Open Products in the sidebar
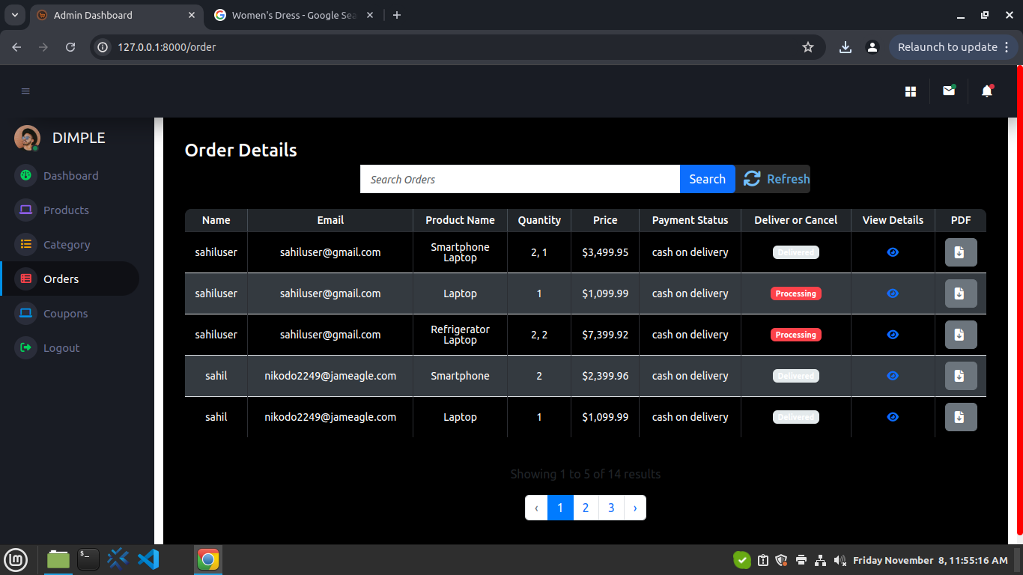The height and width of the screenshot is (575, 1023). pyautogui.click(x=66, y=210)
